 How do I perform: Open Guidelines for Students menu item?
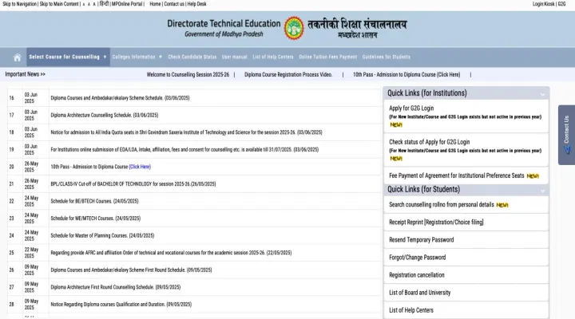click(387, 57)
